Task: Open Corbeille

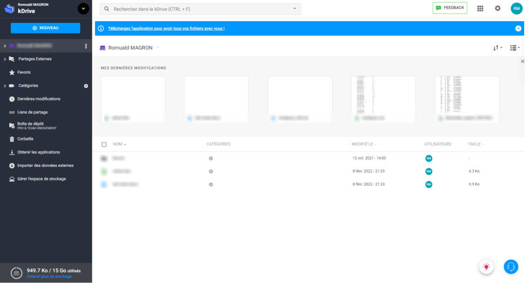Action: [25, 139]
